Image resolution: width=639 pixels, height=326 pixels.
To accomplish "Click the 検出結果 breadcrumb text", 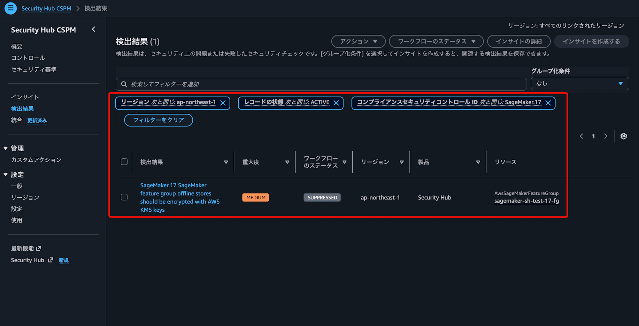I will (x=96, y=8).
